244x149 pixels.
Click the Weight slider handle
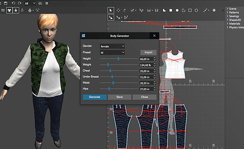tap(108, 65)
